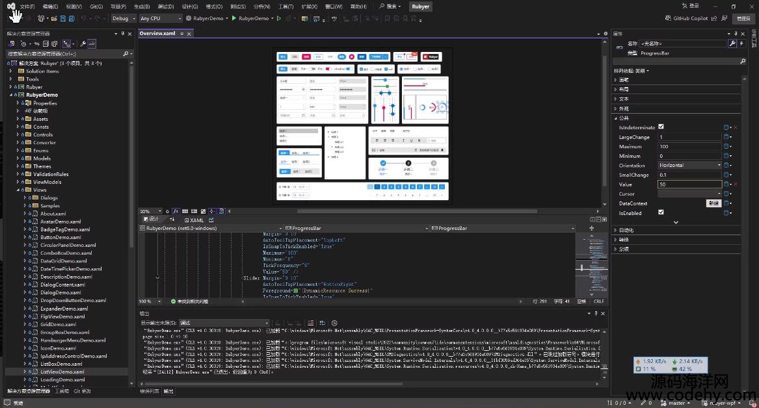Click Output panel clock timestamp icon
Viewport: 759px width, 408px height.
click(x=334, y=323)
